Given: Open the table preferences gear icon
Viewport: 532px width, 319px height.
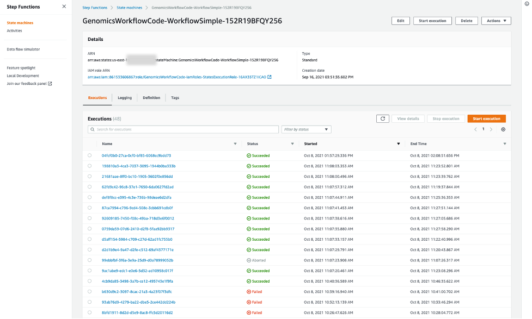Looking at the screenshot, I should pos(503,129).
